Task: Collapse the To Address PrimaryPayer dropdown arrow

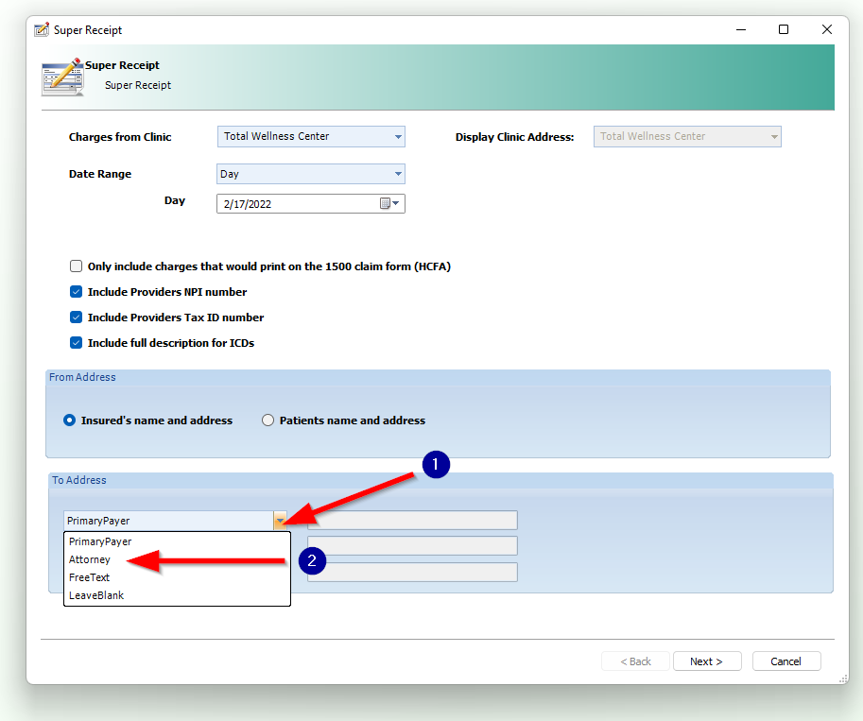Action: pos(280,521)
